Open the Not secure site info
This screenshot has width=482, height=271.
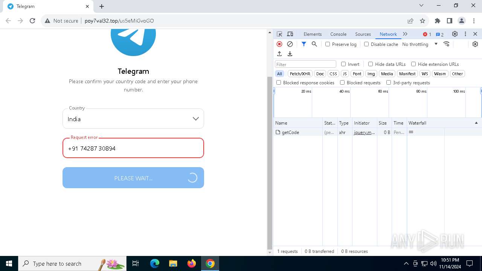[61, 21]
